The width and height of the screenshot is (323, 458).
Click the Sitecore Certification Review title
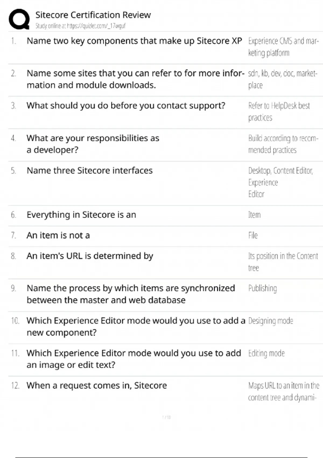click(x=93, y=15)
